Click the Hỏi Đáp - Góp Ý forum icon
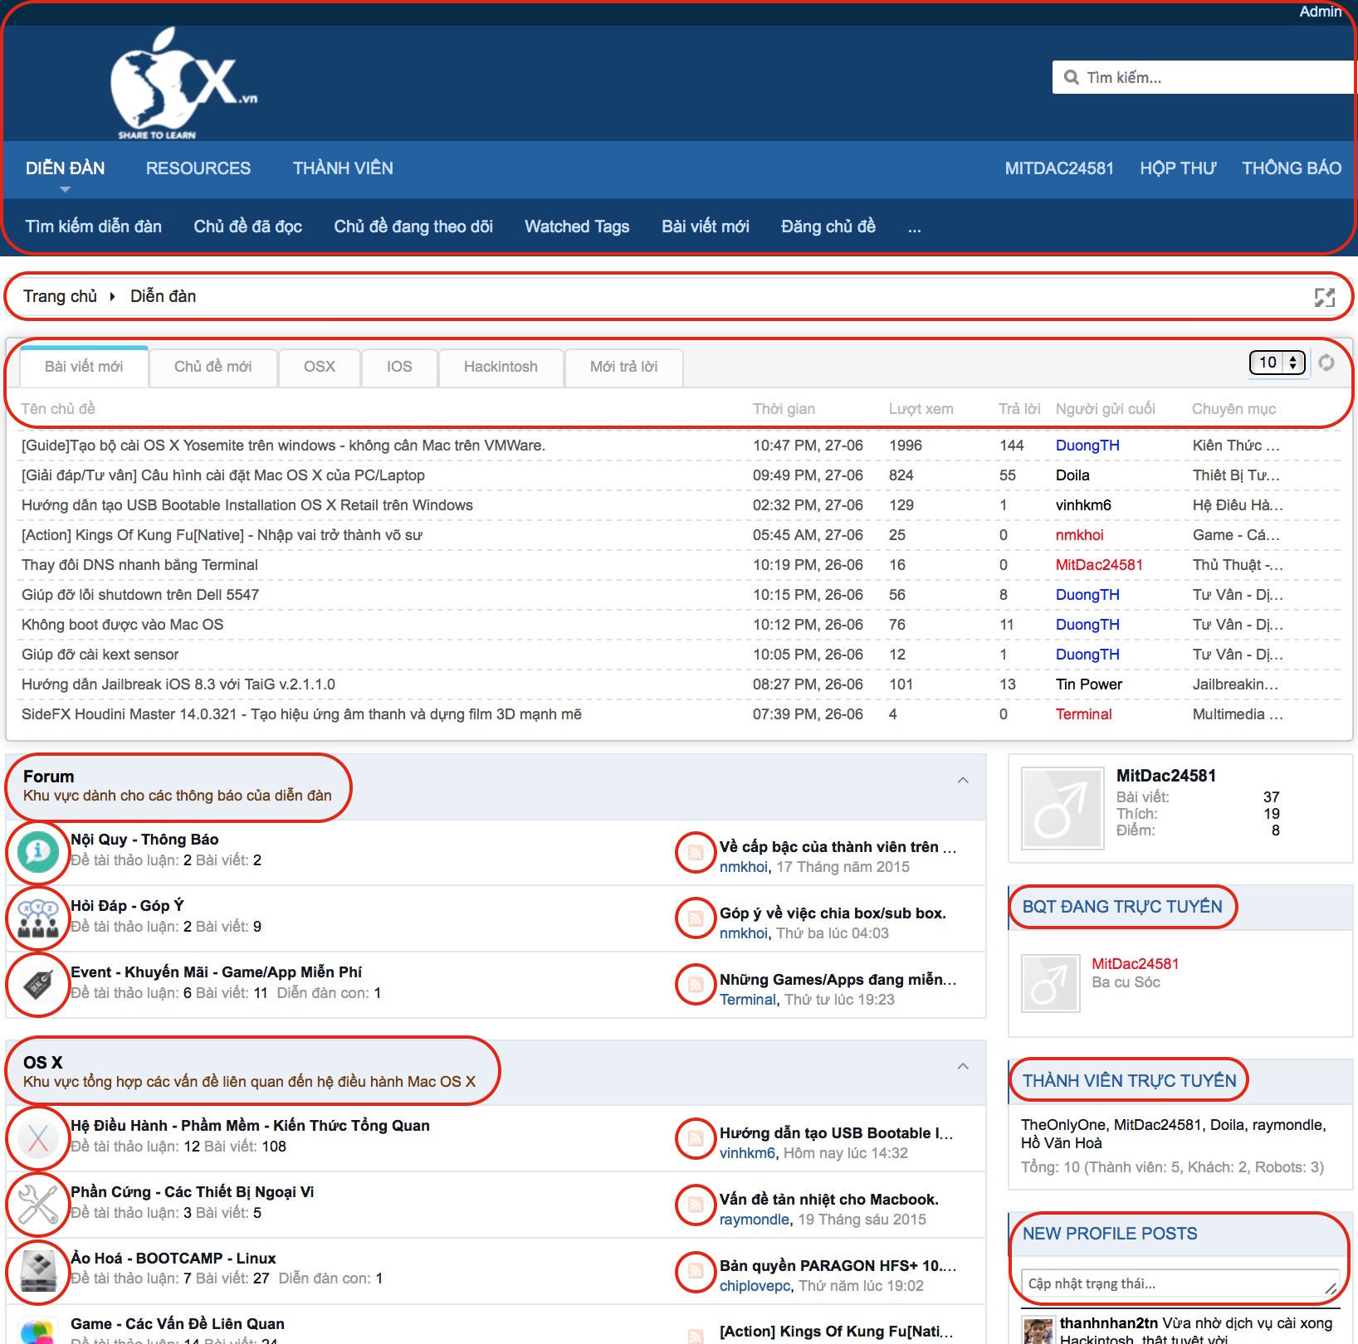This screenshot has width=1358, height=1344. point(37,918)
